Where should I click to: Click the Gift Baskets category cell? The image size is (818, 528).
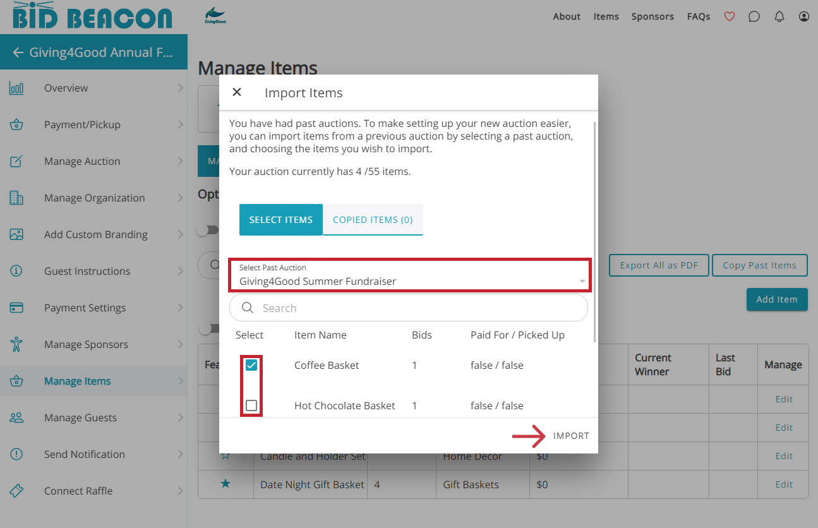click(x=471, y=484)
